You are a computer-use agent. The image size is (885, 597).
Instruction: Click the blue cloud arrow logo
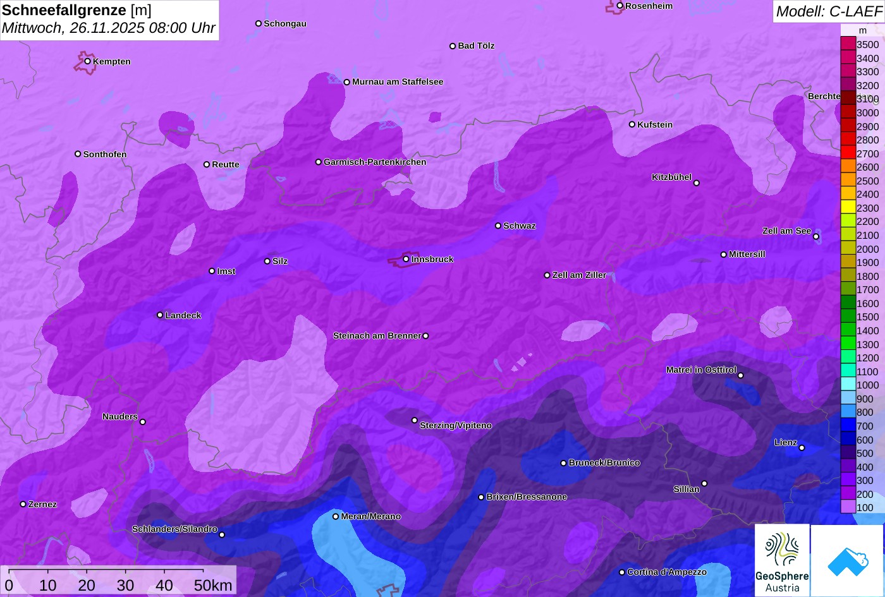(x=848, y=560)
